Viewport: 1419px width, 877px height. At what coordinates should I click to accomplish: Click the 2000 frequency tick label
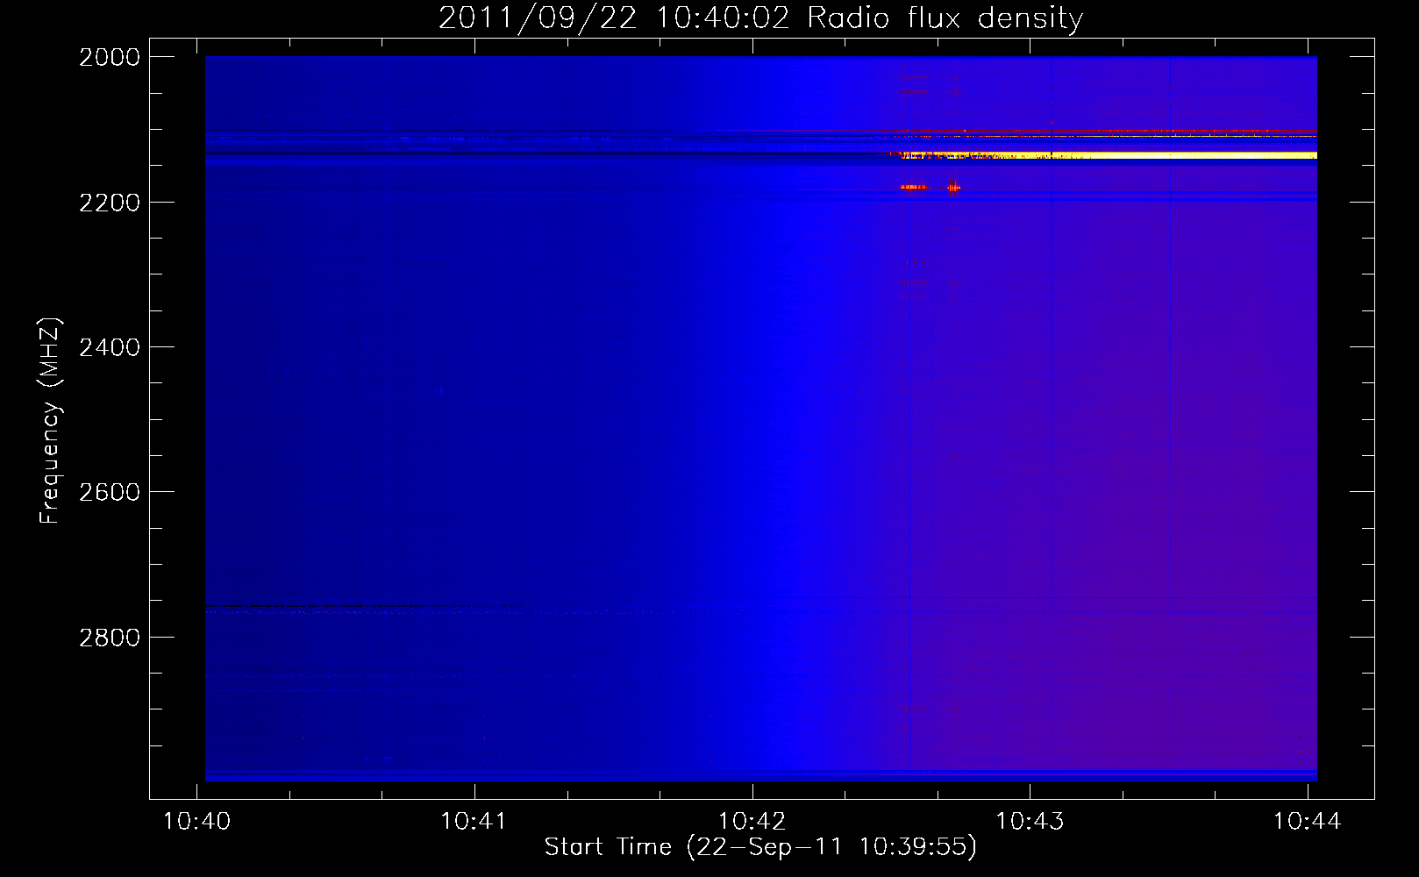coord(110,57)
